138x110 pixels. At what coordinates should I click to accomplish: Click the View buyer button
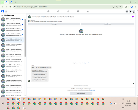54,24
